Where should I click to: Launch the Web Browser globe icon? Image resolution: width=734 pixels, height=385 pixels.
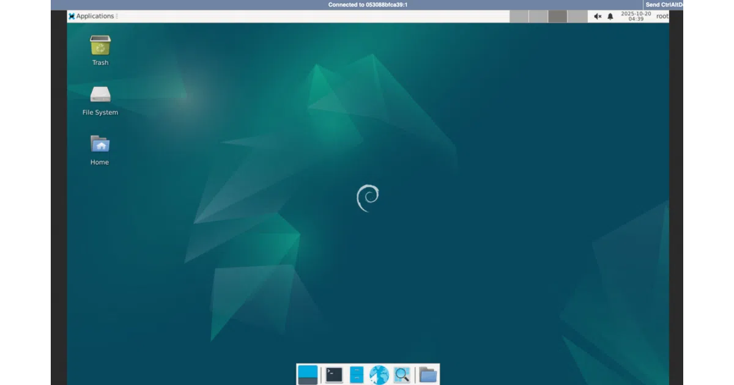coord(379,375)
